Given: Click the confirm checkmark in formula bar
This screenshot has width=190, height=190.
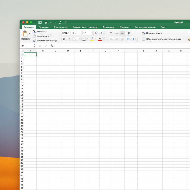Looking at the screenshot, I should pos(46,46).
